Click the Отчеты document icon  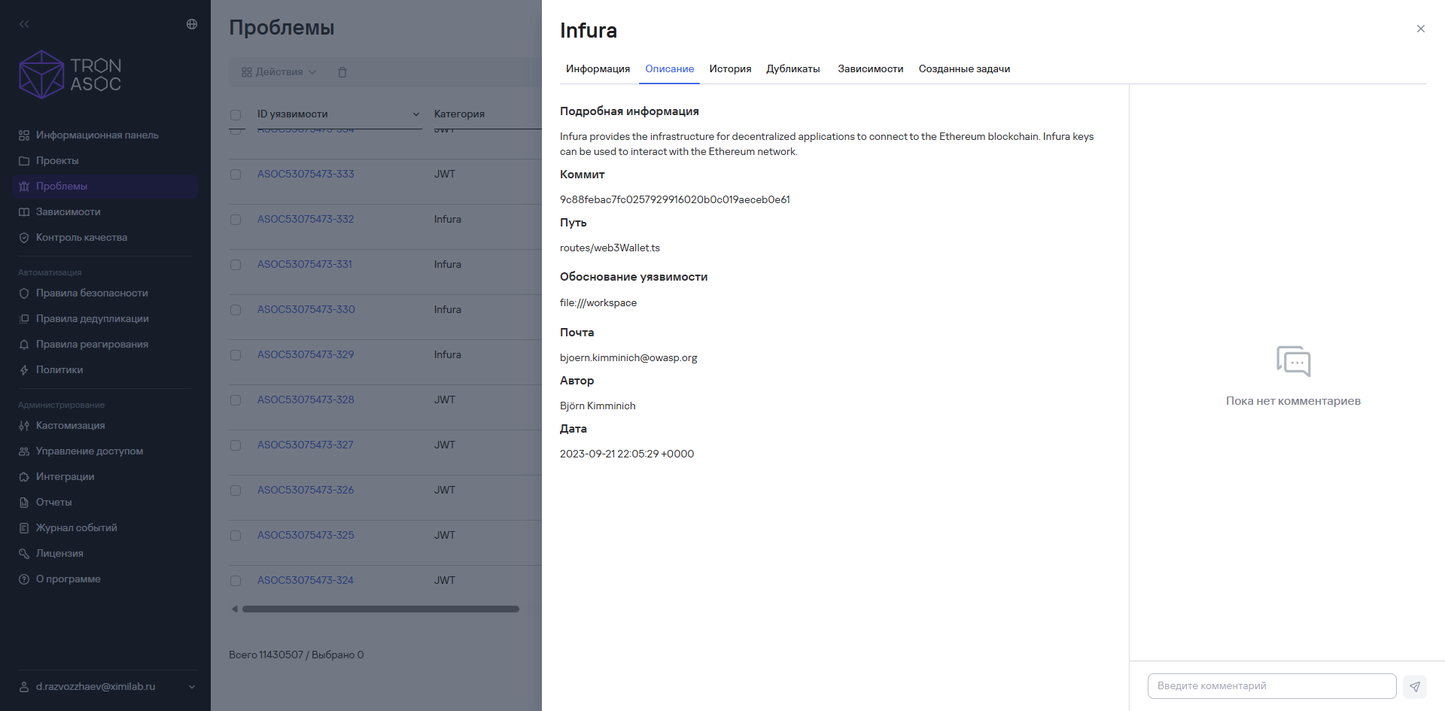pyautogui.click(x=24, y=503)
